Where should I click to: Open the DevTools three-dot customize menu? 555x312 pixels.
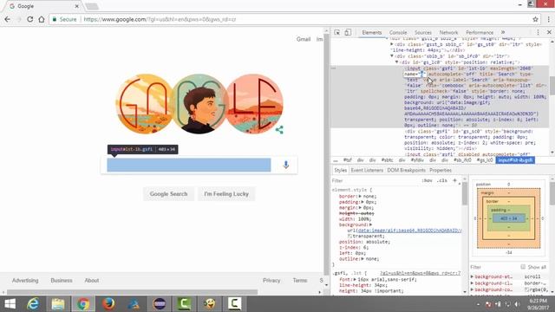pyautogui.click(x=538, y=32)
